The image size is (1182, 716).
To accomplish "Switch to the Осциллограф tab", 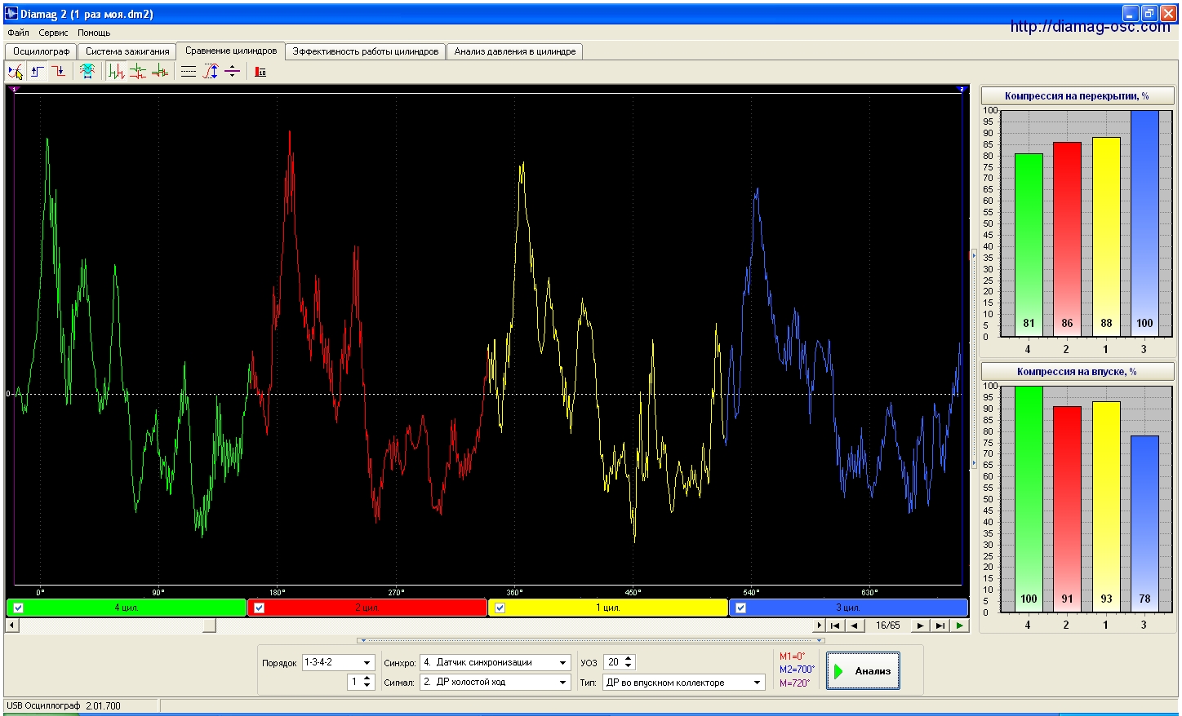I will tap(41, 51).
